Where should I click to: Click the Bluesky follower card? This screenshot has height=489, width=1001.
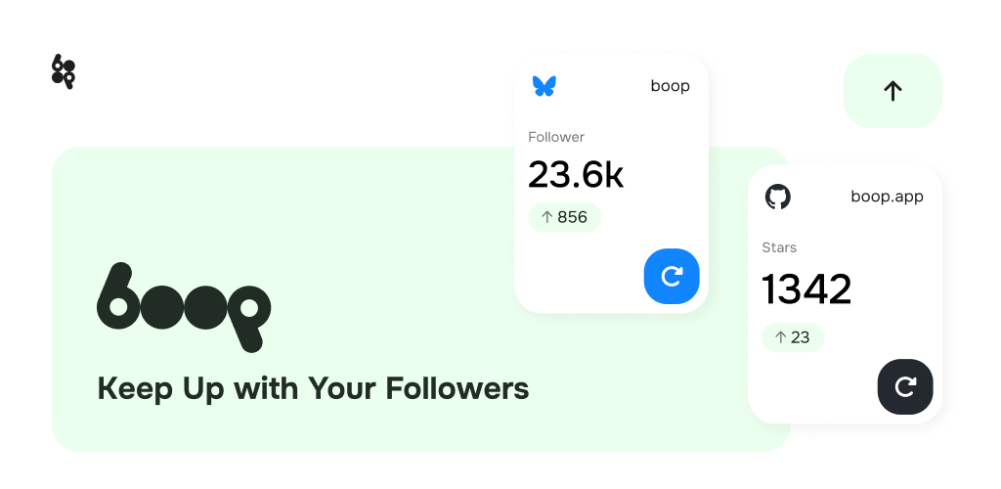tap(611, 184)
